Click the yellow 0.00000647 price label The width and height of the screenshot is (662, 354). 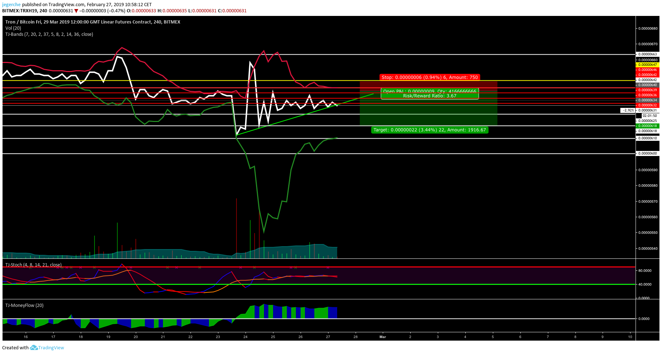[x=647, y=65]
